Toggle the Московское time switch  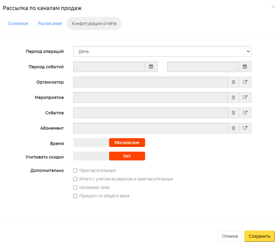point(109,143)
